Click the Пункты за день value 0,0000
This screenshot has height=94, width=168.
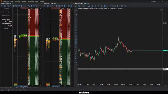pos(8,21)
